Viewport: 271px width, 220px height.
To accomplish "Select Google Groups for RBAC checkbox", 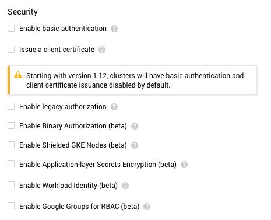I will coord(11,206).
